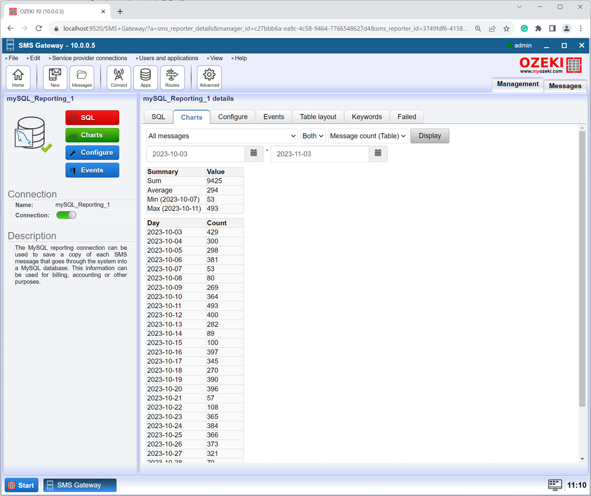Open the Both direction dropdown

click(x=313, y=136)
